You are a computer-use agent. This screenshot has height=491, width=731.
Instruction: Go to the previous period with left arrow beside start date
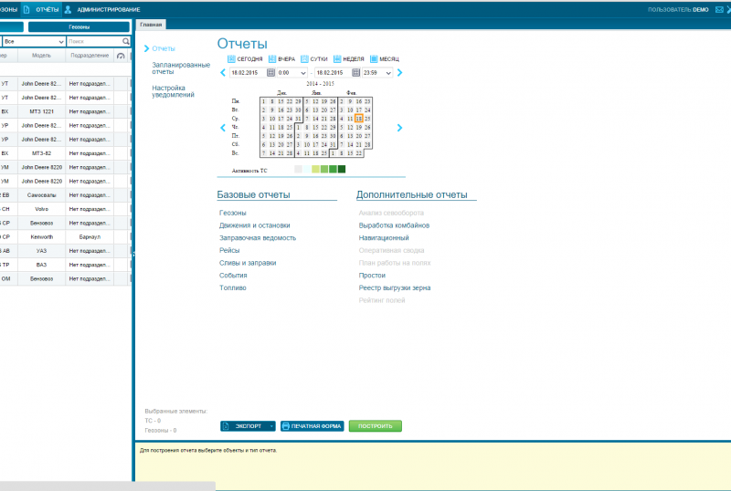coord(223,72)
